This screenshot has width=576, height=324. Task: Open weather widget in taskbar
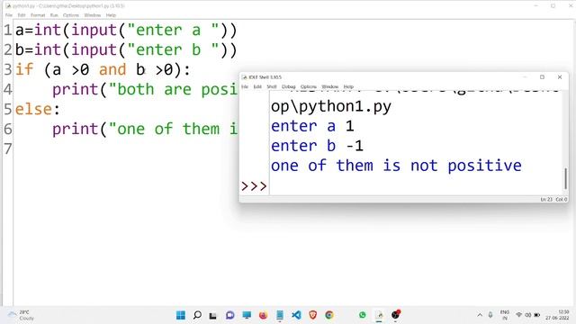(22, 315)
